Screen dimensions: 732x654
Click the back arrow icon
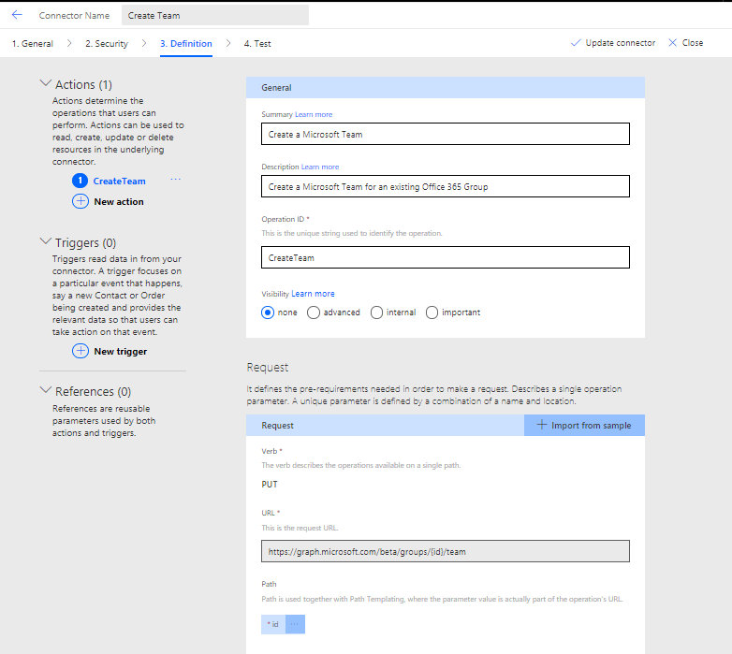coord(17,15)
